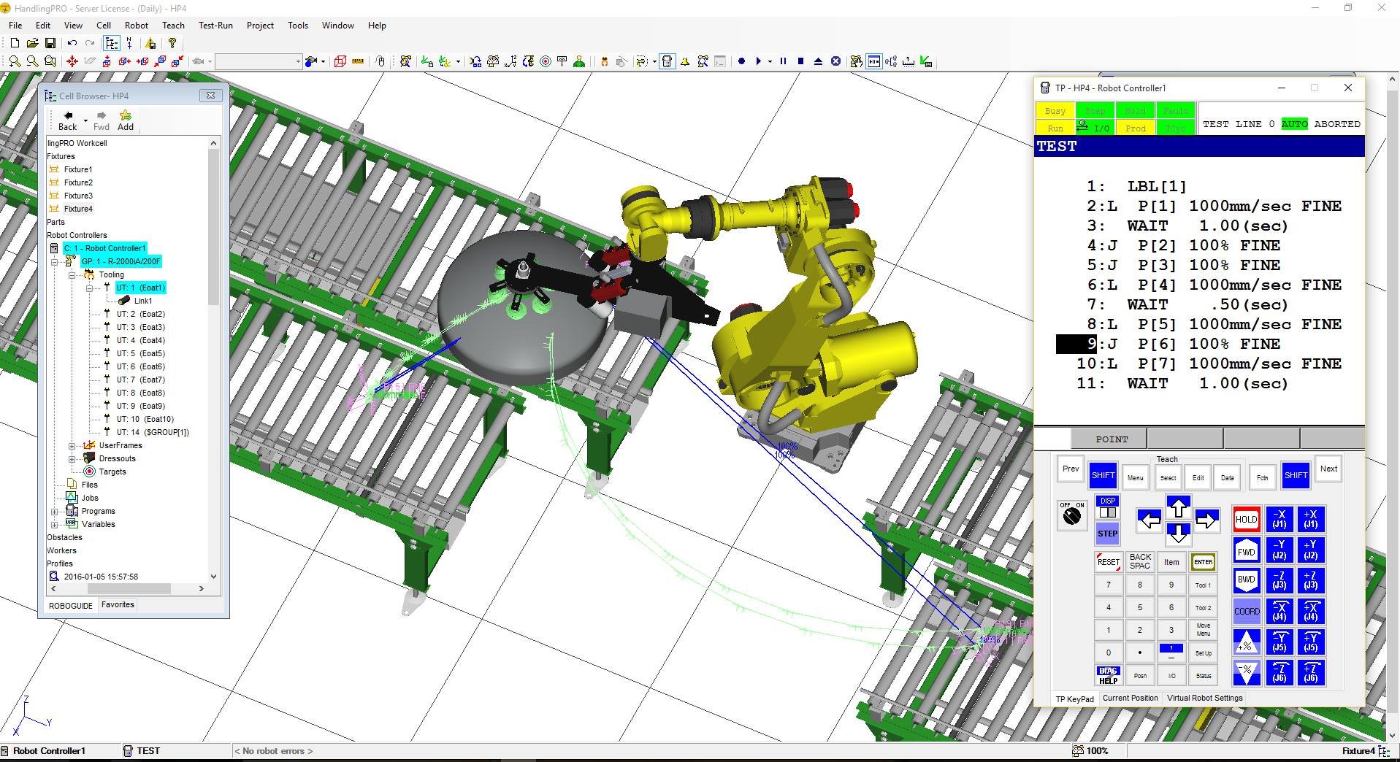Show robot alarms with the bell icon
The width and height of the screenshot is (1400, 762).
pyautogui.click(x=685, y=61)
